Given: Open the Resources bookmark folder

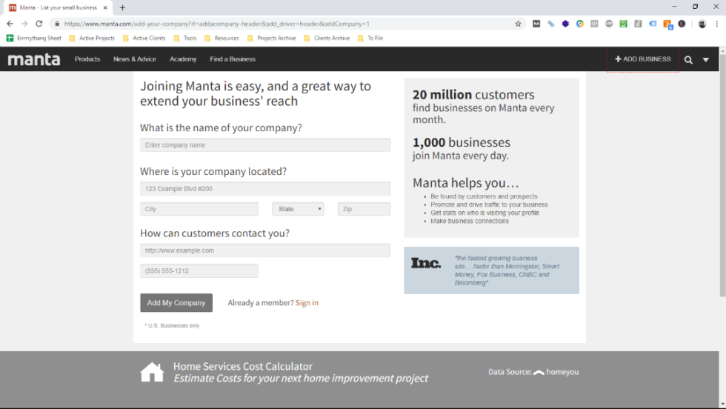Looking at the screenshot, I should pyautogui.click(x=222, y=38).
